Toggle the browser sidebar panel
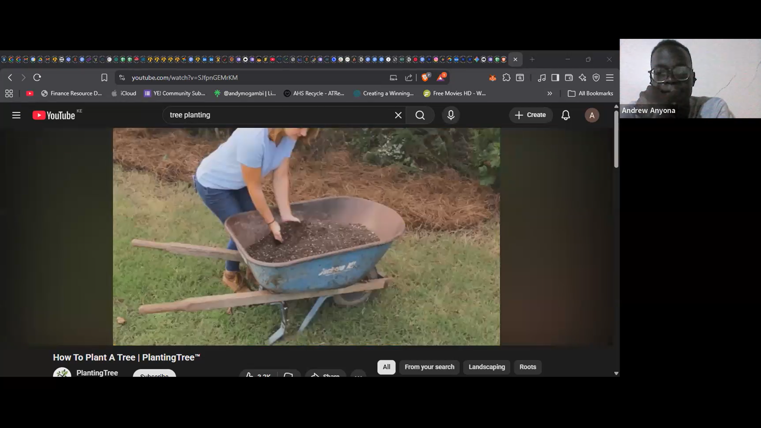Screen dimensions: 761x428 (555, 78)
